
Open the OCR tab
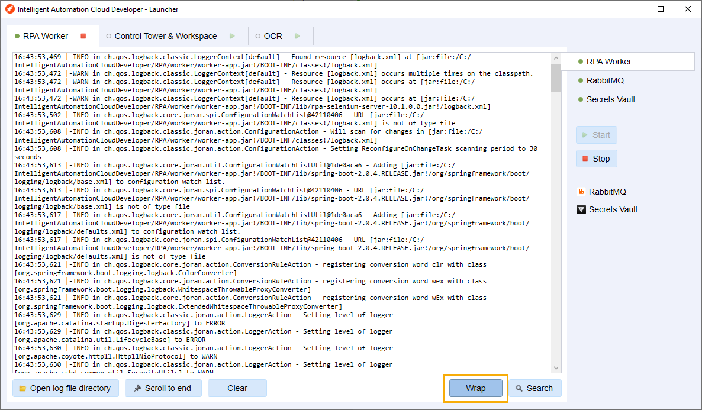pyautogui.click(x=273, y=36)
